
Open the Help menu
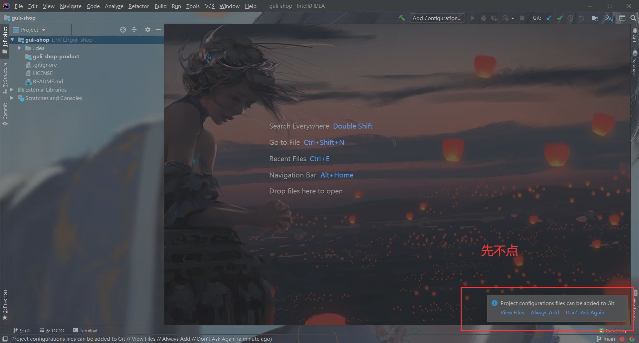tap(251, 6)
